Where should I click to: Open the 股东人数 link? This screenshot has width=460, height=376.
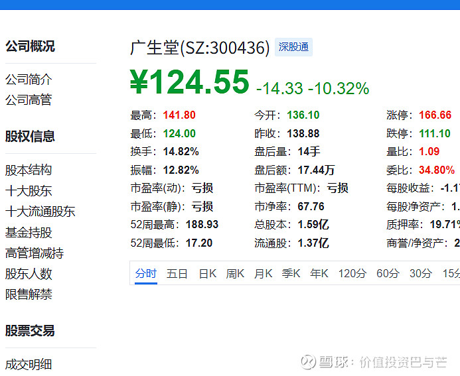[29, 274]
